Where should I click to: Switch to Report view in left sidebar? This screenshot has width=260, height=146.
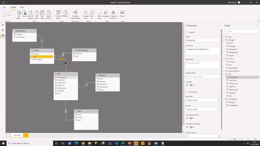(x=3, y=25)
